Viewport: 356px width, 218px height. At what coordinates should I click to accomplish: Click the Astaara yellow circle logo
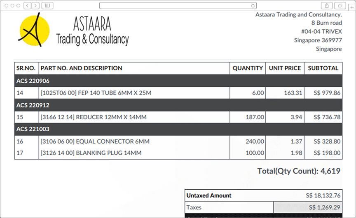point(34,30)
